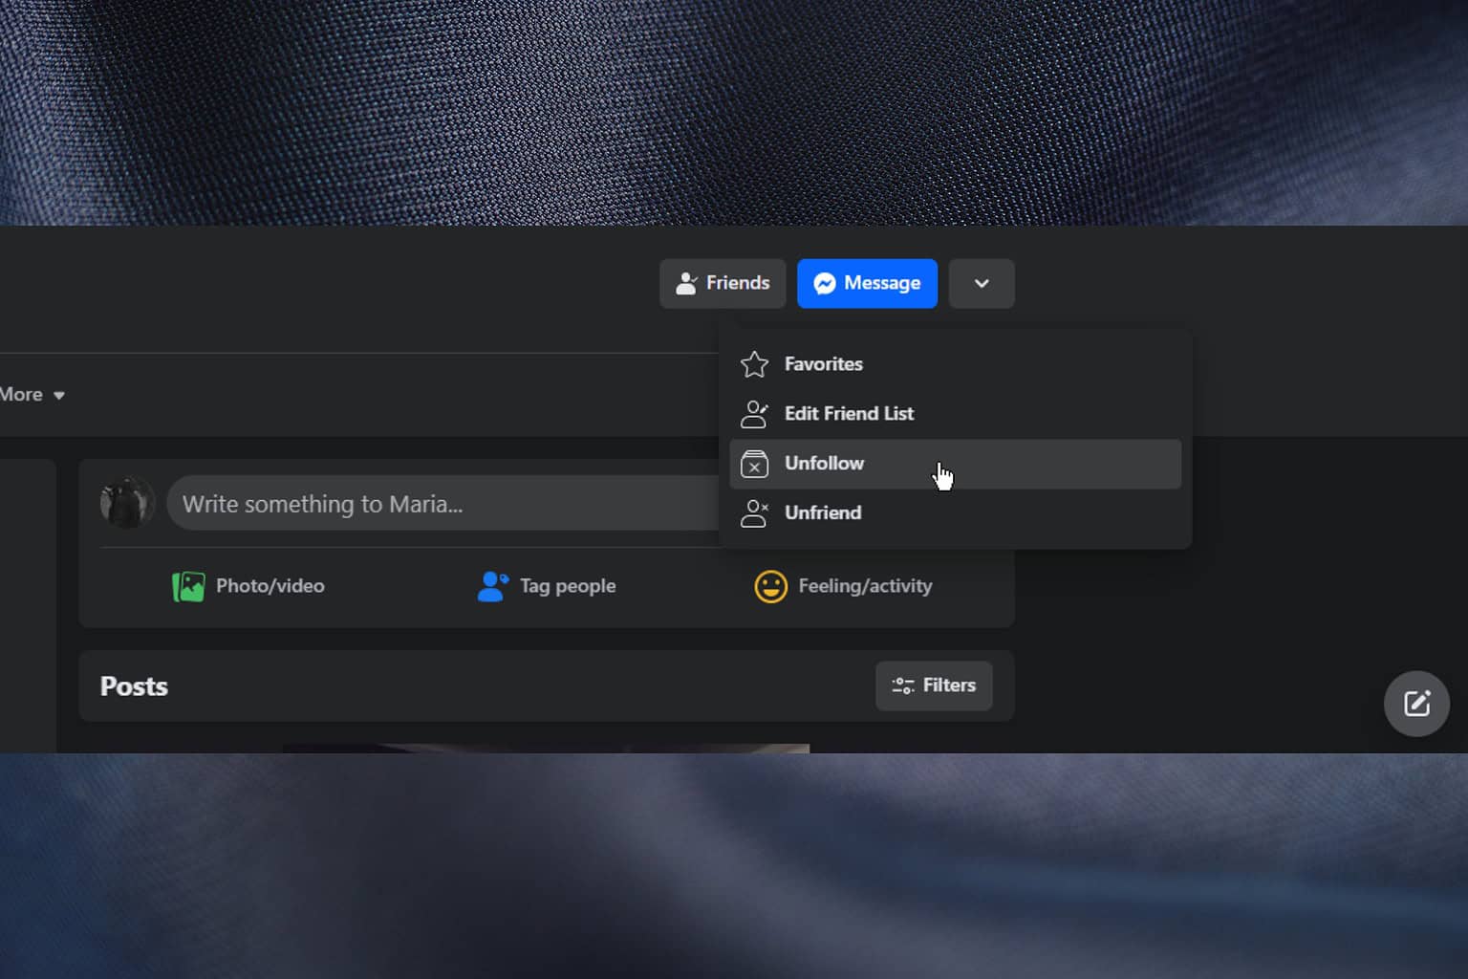Open the compose post pencil icon
Viewport: 1468px width, 979px height.
pos(1416,704)
